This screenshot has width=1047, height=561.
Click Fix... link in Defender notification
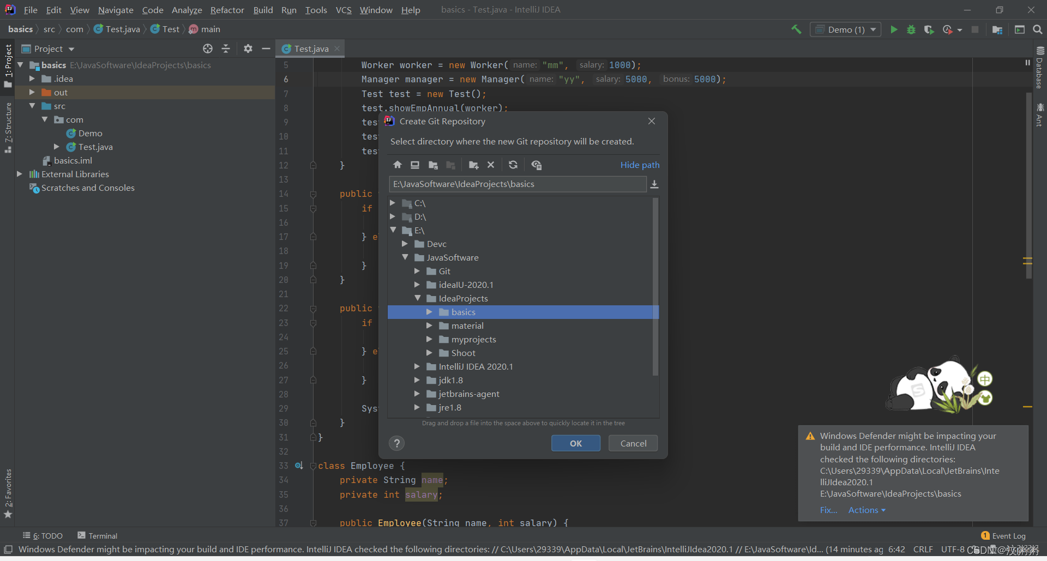[828, 510]
